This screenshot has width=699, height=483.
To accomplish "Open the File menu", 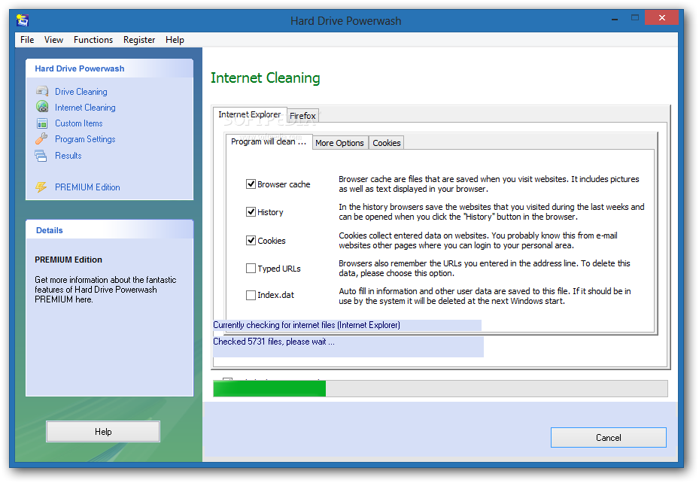I will pyautogui.click(x=27, y=40).
